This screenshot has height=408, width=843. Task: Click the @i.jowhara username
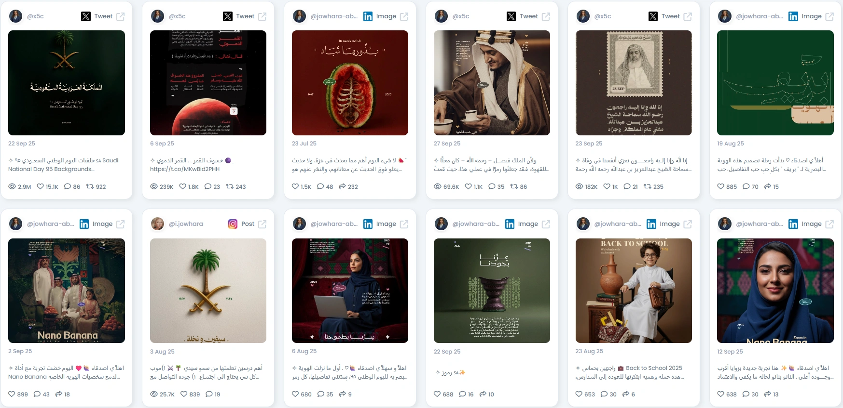pos(186,224)
